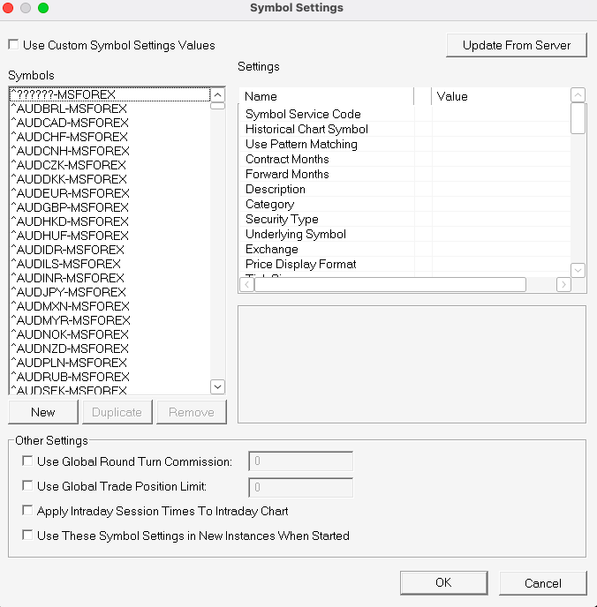This screenshot has width=597, height=607.
Task: Click the Update From Server button
Action: (x=517, y=45)
